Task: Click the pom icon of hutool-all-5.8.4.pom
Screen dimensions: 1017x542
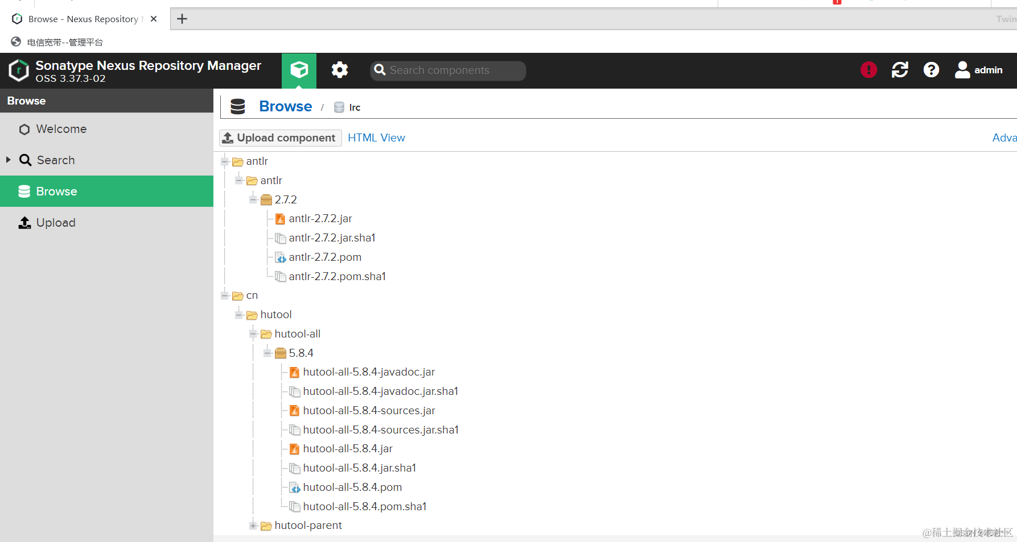Action: coord(294,487)
